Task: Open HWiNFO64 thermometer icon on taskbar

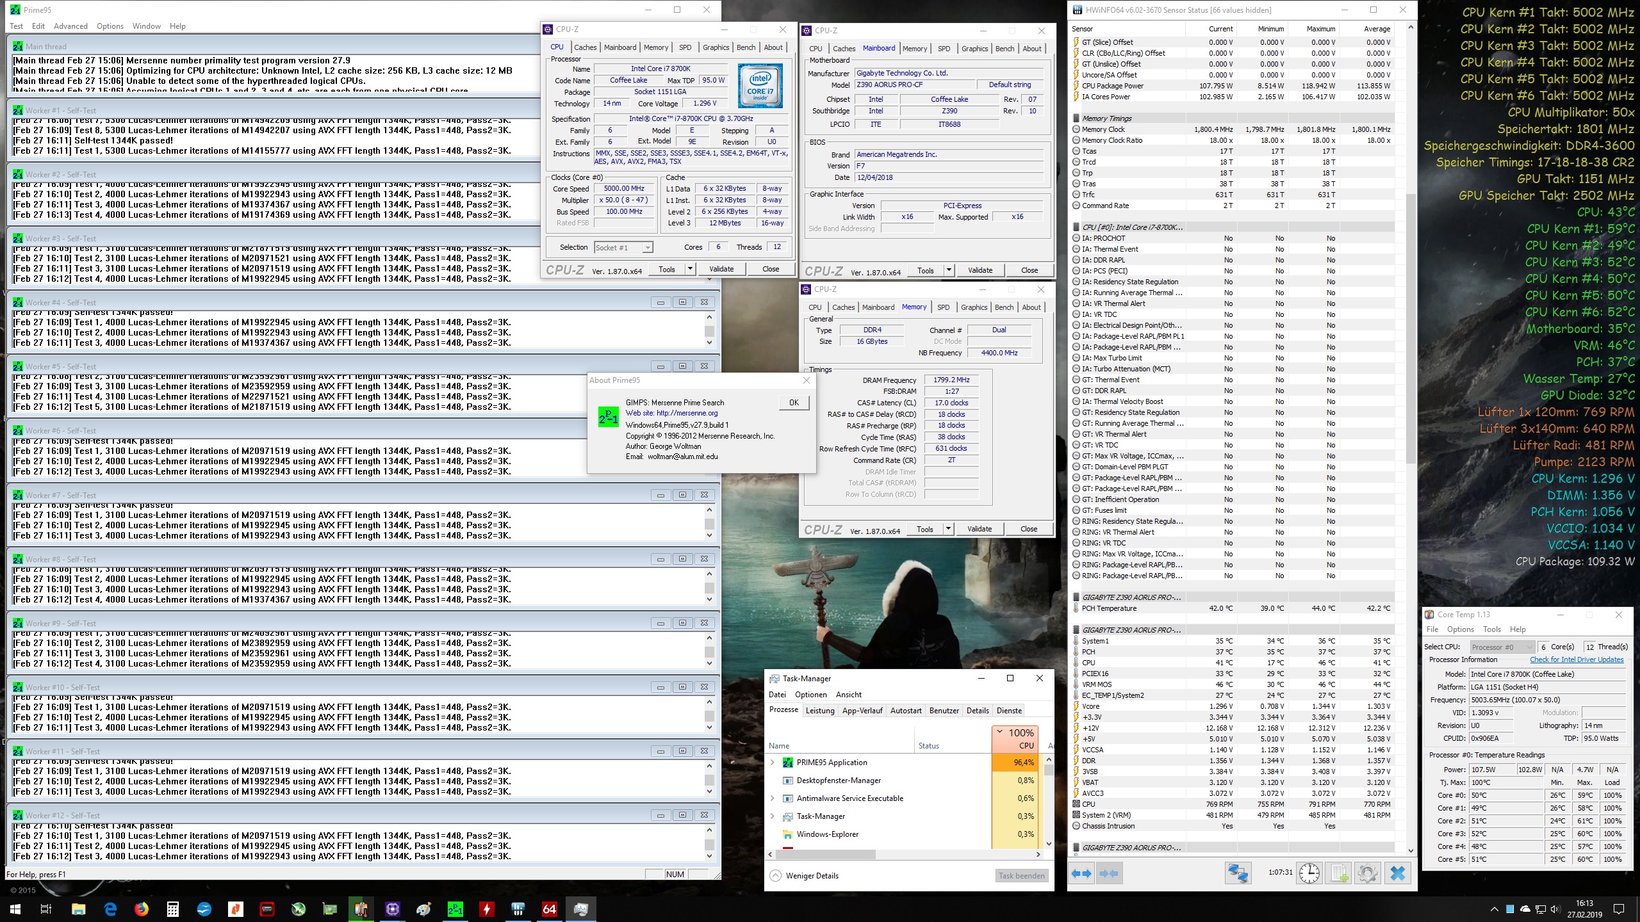Action: 361,909
